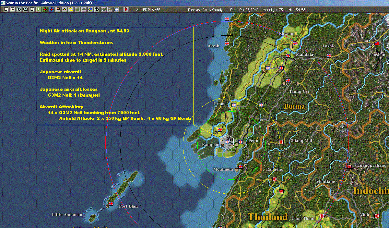The image size is (389, 228).
Task: Click the 'Moonlight: 75%' status text
Action: click(274, 10)
